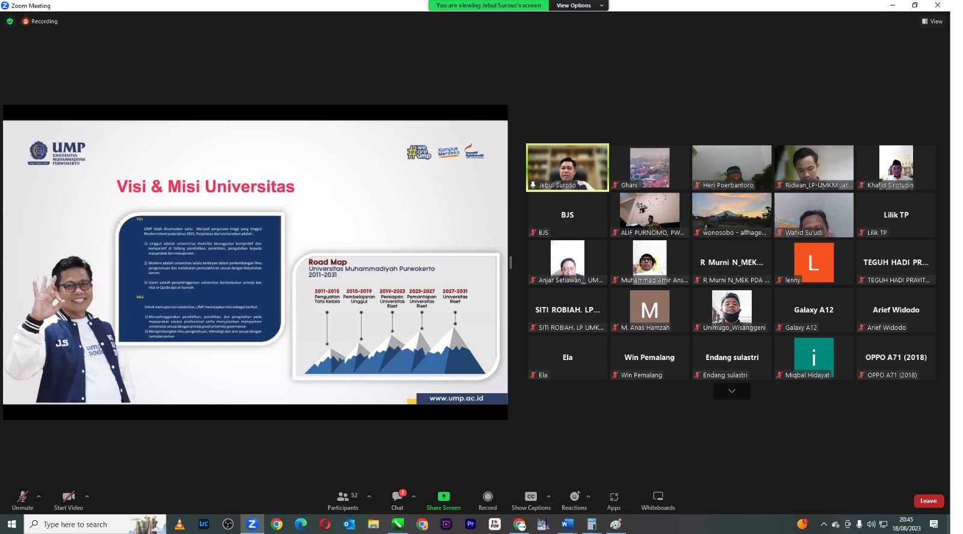
Task: Start recording with the Record button
Action: coord(488,500)
